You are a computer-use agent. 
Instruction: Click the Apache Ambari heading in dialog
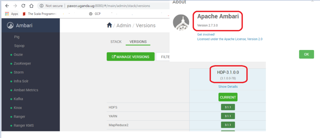coord(218,16)
